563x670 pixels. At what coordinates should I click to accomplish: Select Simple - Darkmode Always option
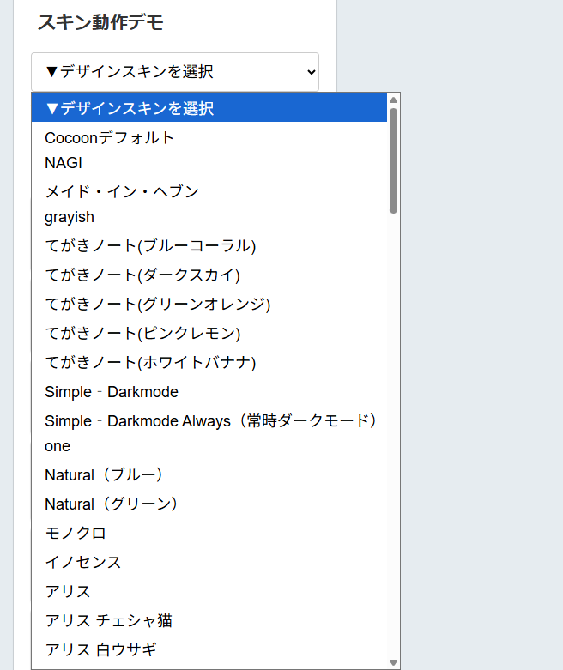(x=211, y=421)
